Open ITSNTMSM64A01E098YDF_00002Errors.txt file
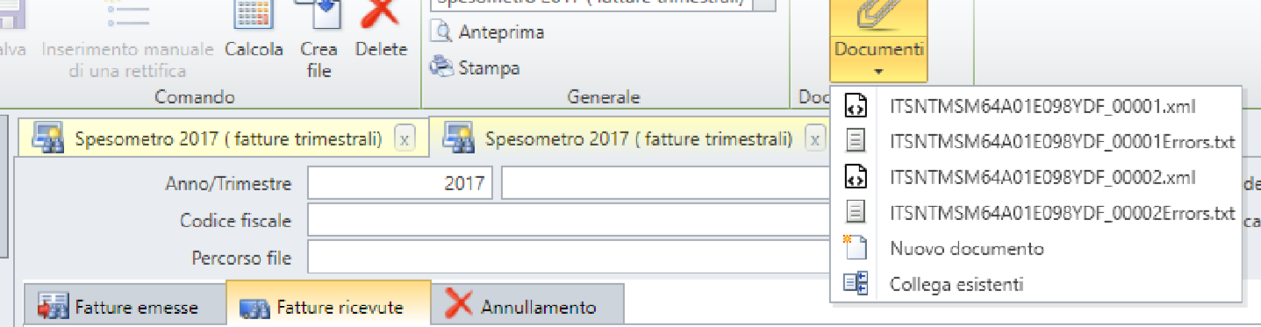This screenshot has height=327, width=1261. pyautogui.click(x=1035, y=213)
